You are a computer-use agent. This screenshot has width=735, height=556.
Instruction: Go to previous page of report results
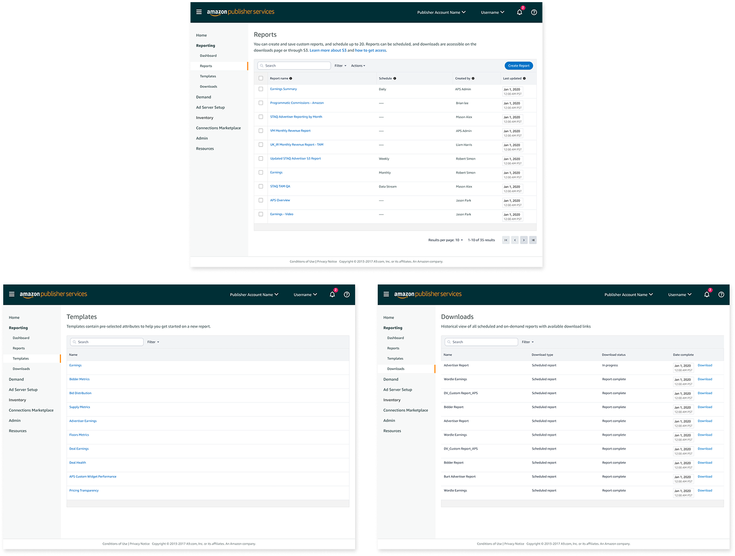pos(515,240)
